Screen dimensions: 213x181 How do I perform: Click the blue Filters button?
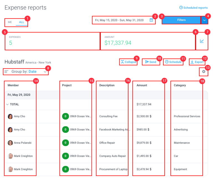pyautogui.click(x=181, y=20)
